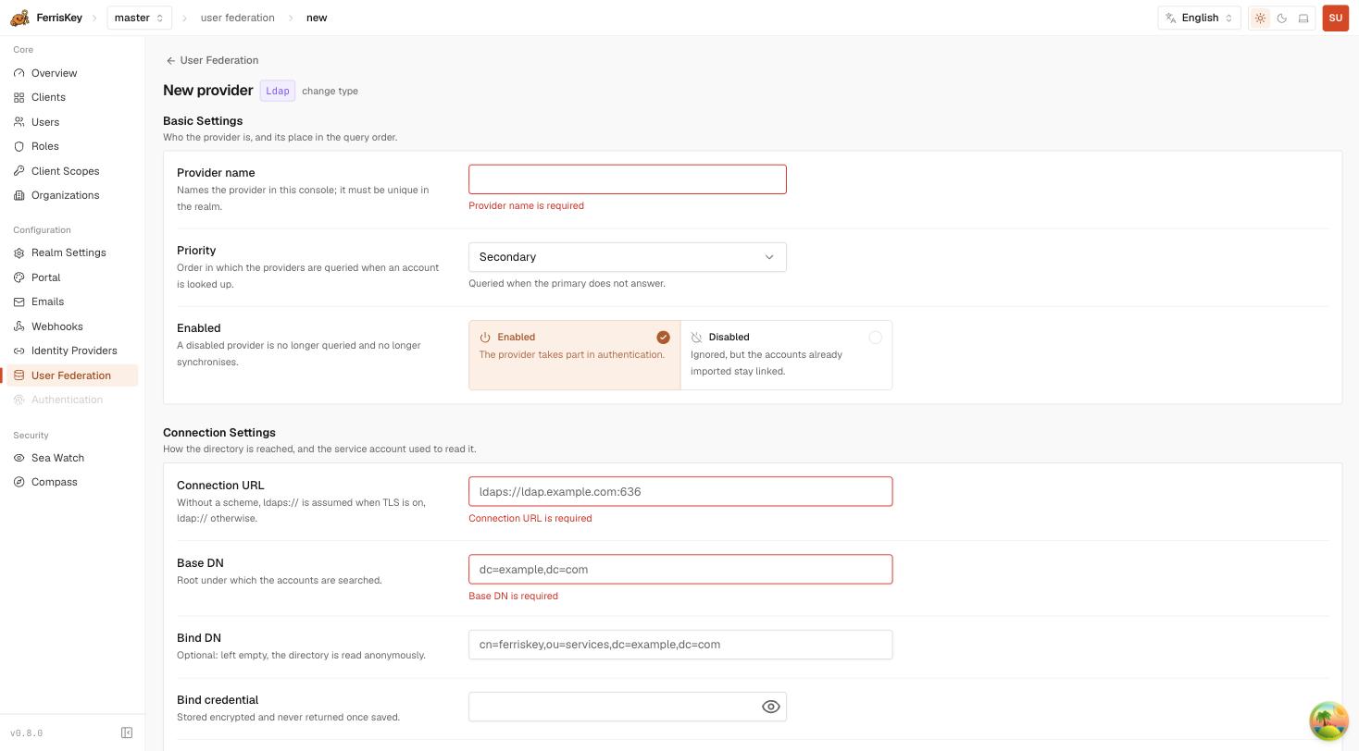The image size is (1359, 751).
Task: Click the Bind DN input field
Action: coord(680,645)
